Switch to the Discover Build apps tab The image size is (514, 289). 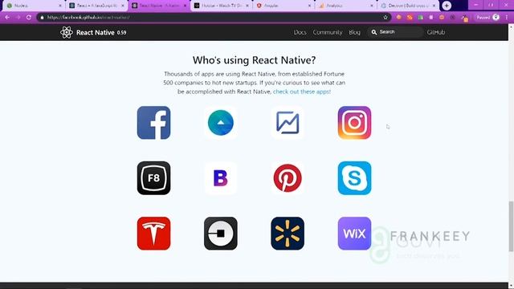tap(408, 6)
